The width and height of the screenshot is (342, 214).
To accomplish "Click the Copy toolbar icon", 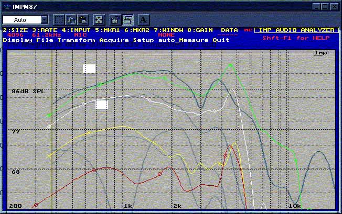I will [71, 20].
